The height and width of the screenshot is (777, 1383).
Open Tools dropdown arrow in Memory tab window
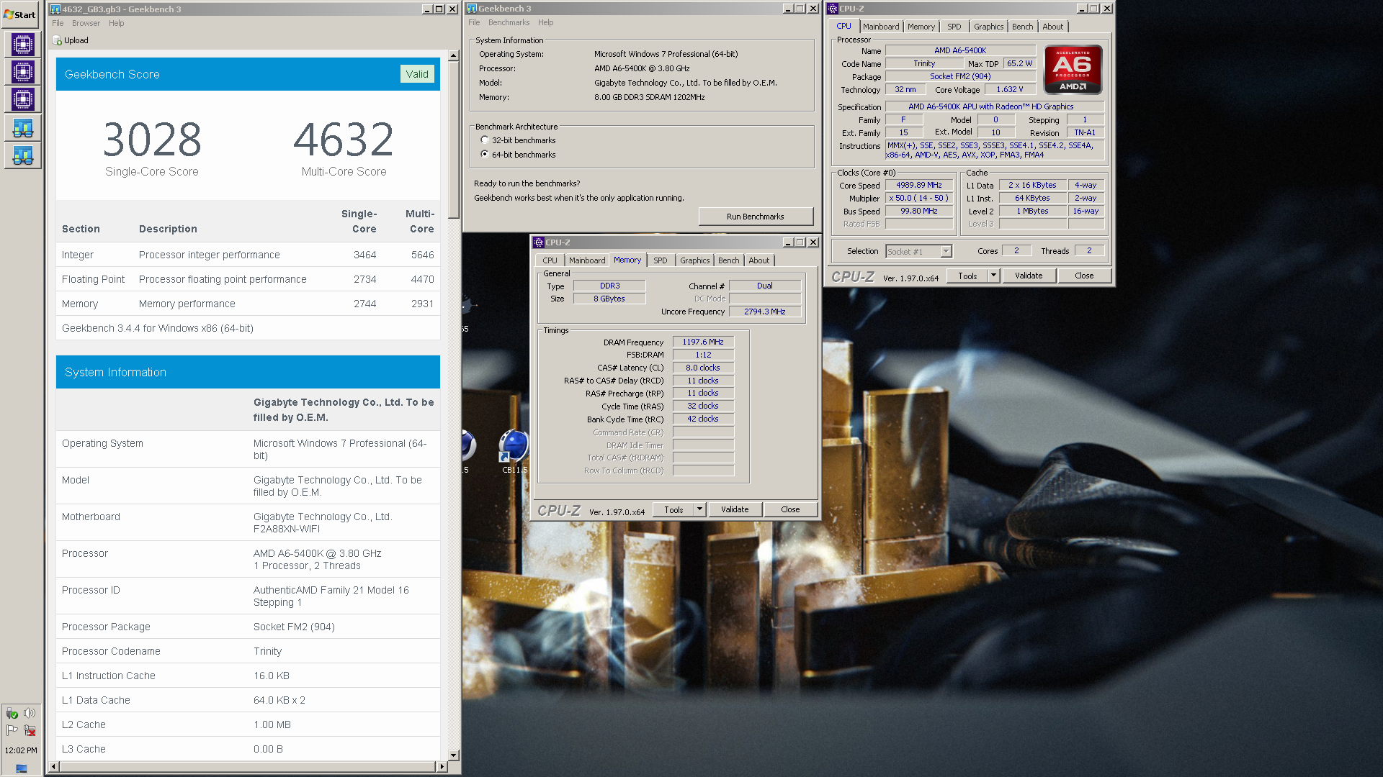coord(699,509)
